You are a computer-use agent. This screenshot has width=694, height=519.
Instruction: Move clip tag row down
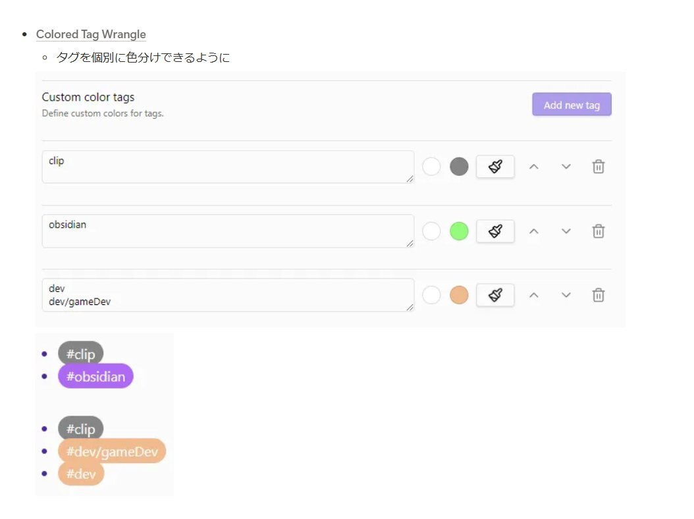tap(566, 167)
